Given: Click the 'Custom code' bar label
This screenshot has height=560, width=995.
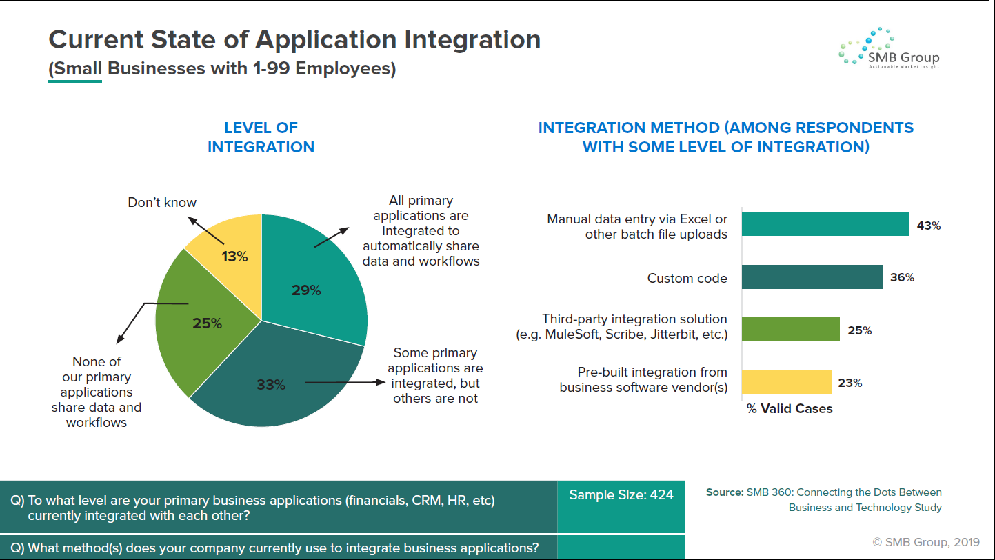Looking at the screenshot, I should (x=687, y=279).
